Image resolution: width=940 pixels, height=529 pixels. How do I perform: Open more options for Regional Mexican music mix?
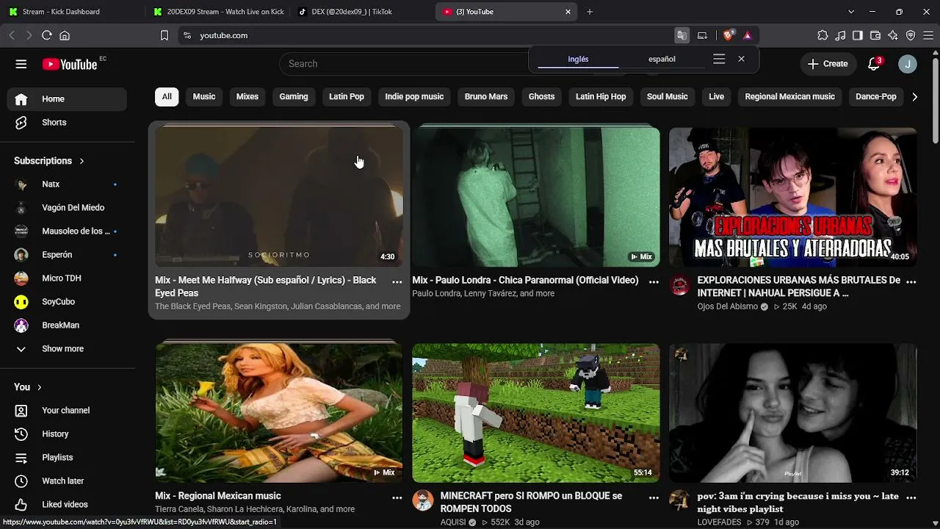coord(397,497)
